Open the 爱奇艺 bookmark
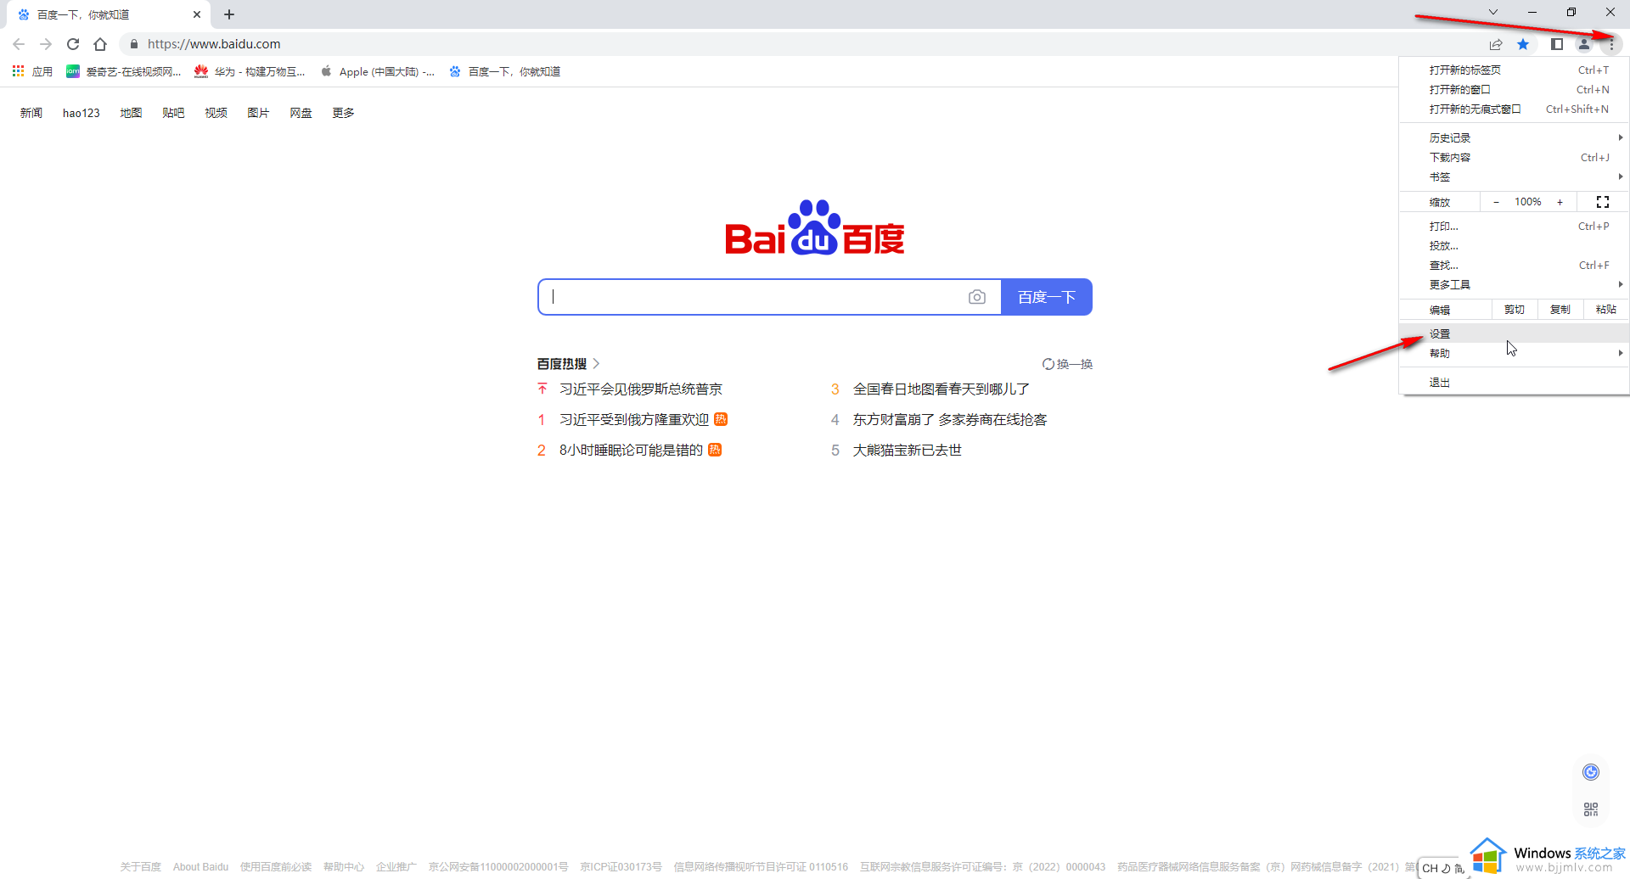 (x=124, y=71)
